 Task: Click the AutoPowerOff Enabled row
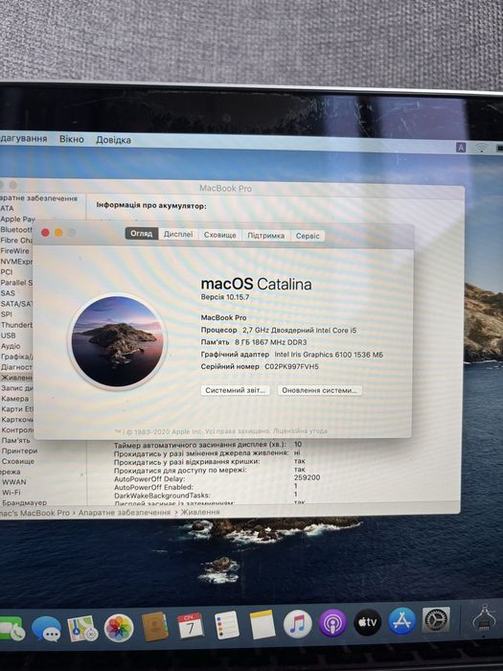pos(206,487)
